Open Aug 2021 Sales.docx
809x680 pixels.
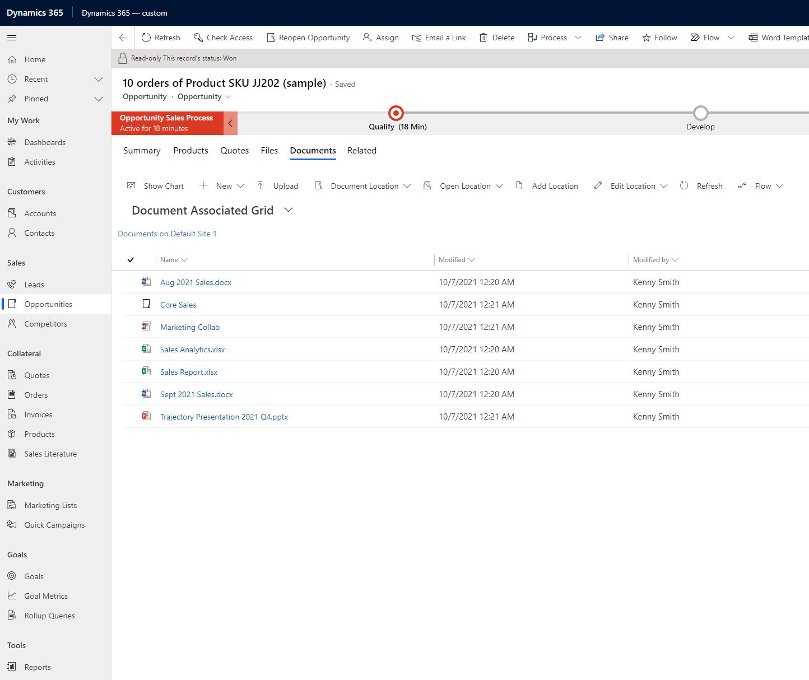point(196,282)
